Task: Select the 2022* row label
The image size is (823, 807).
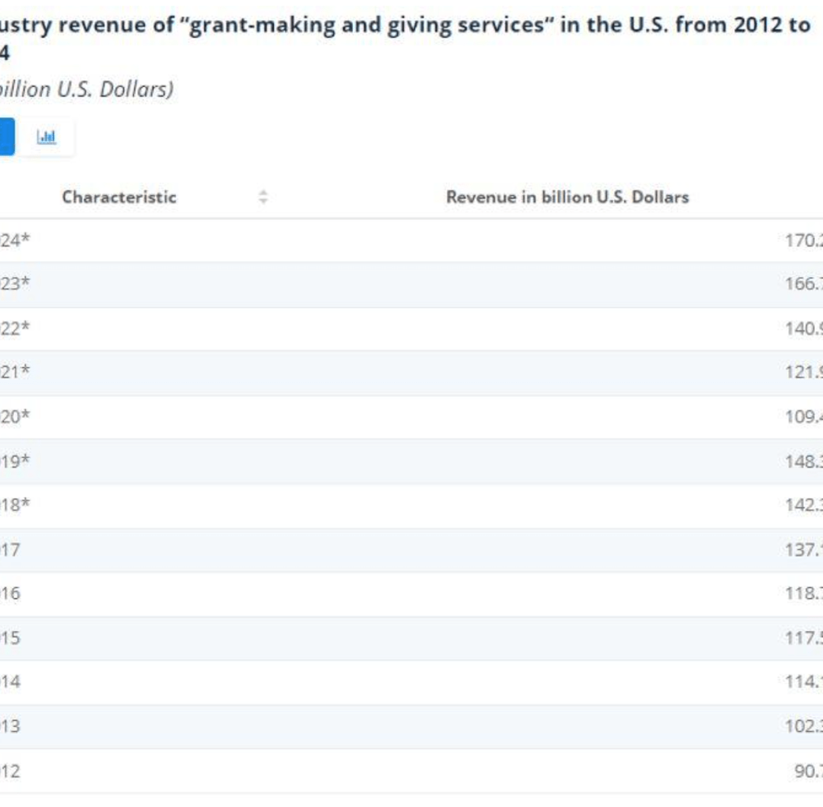Action: click(x=14, y=328)
